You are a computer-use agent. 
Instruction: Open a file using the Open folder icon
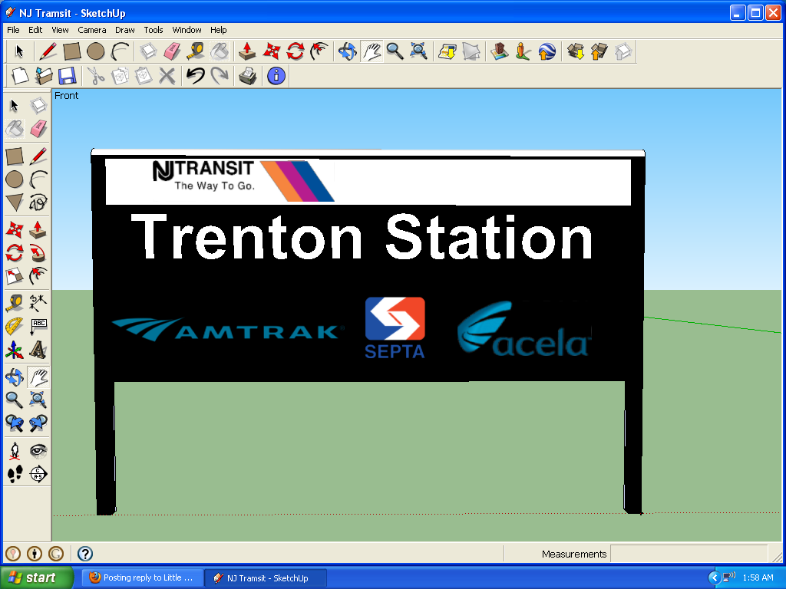point(44,76)
